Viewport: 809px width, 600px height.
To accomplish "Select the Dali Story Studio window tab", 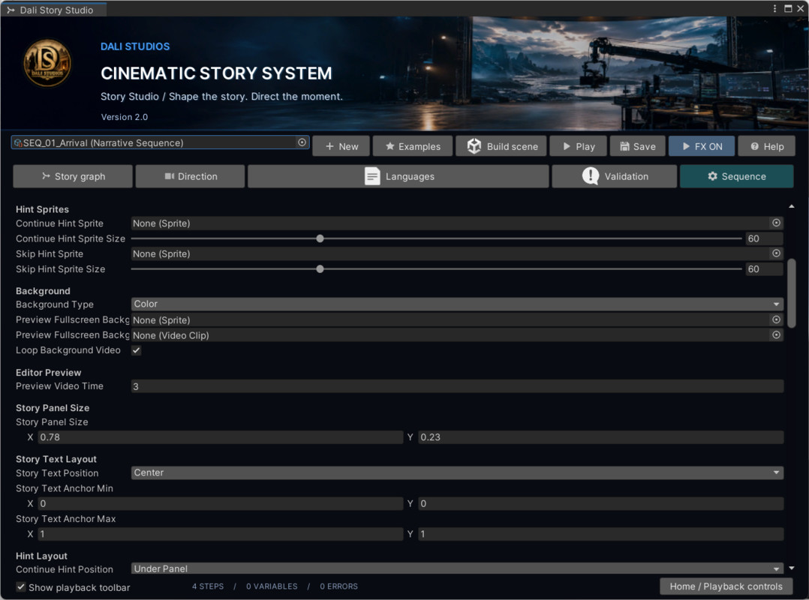I will (53, 10).
